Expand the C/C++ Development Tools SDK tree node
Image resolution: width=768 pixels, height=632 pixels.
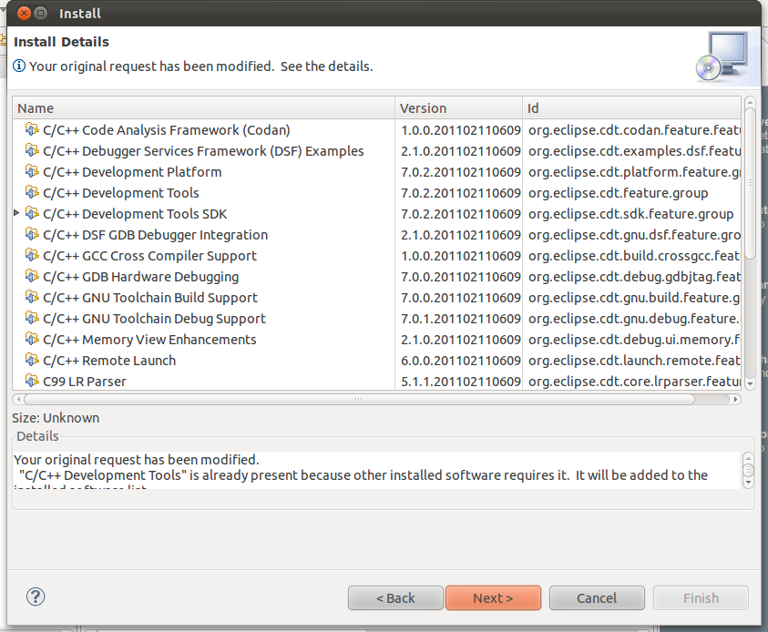[16, 214]
